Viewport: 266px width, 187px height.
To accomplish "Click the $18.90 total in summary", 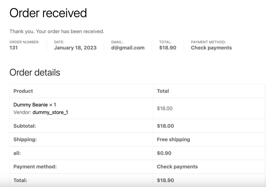I will coord(168,48).
